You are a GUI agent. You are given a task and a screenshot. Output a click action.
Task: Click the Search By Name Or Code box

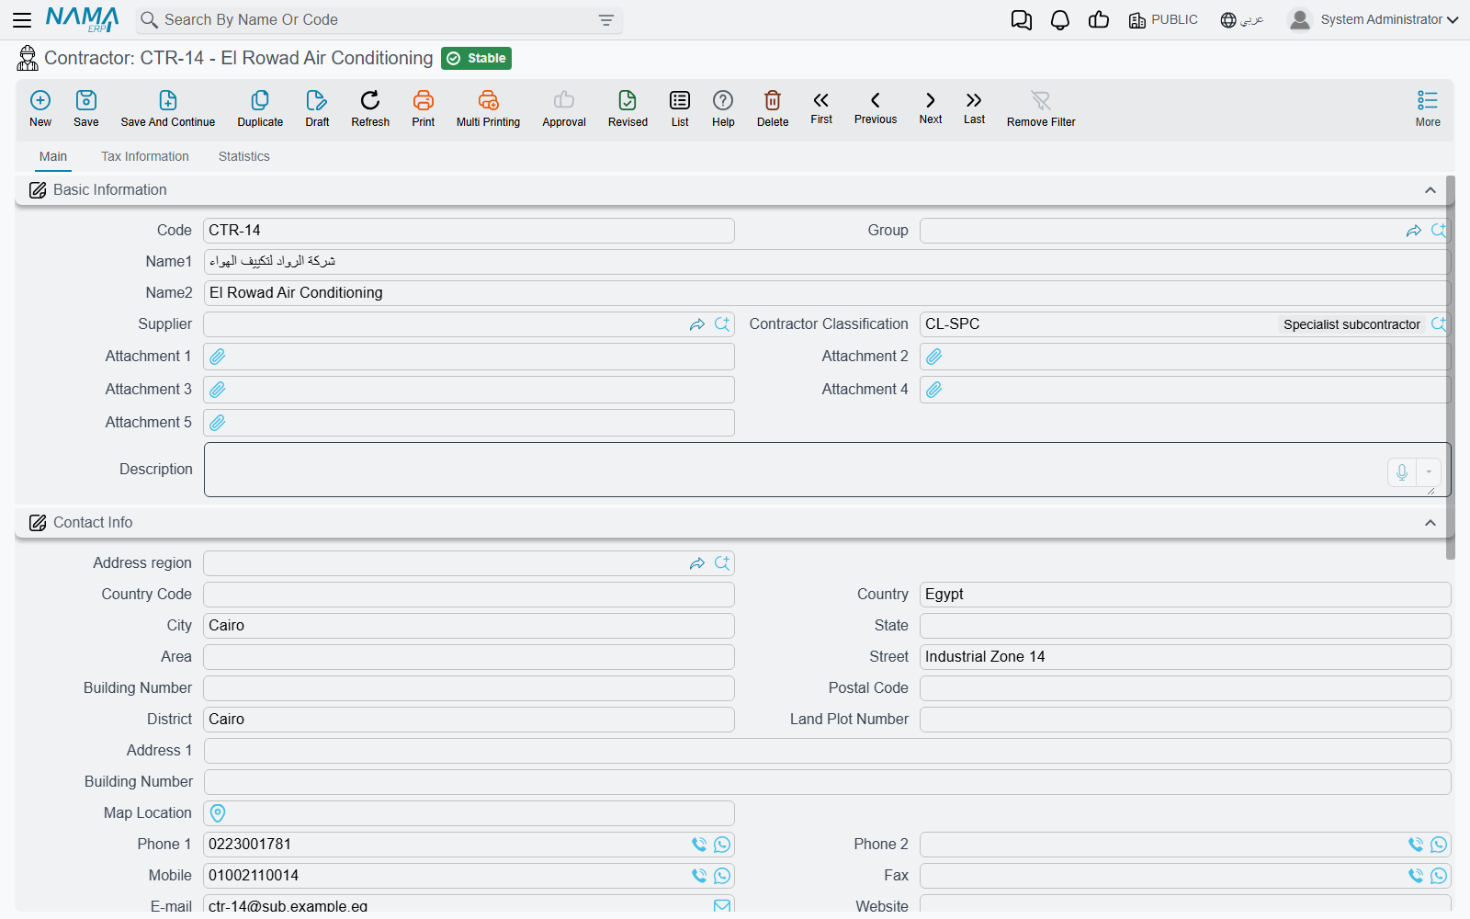(x=379, y=20)
